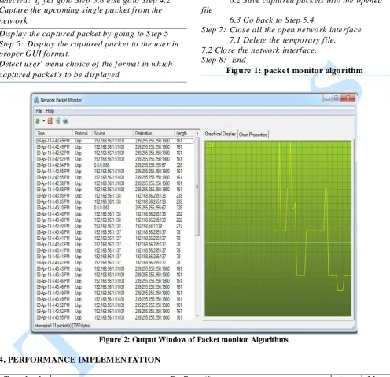The width and height of the screenshot is (390, 377).
Task: Open the Help menu
Action: pos(50,111)
